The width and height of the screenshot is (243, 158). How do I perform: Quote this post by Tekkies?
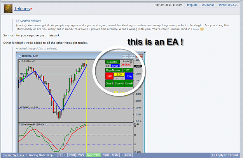tap(192, 5)
